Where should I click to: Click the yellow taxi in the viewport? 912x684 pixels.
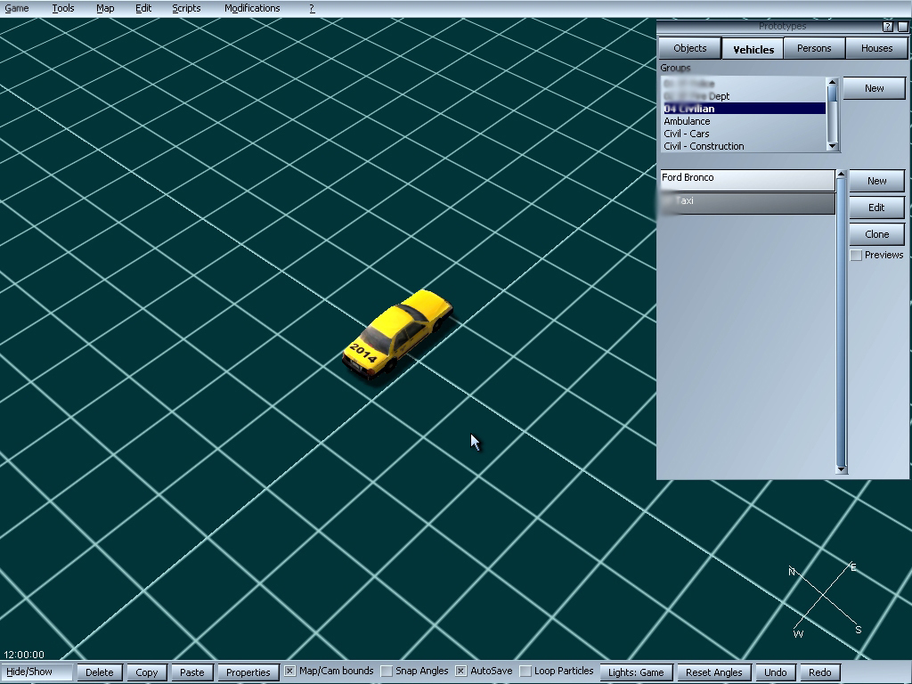(x=397, y=335)
